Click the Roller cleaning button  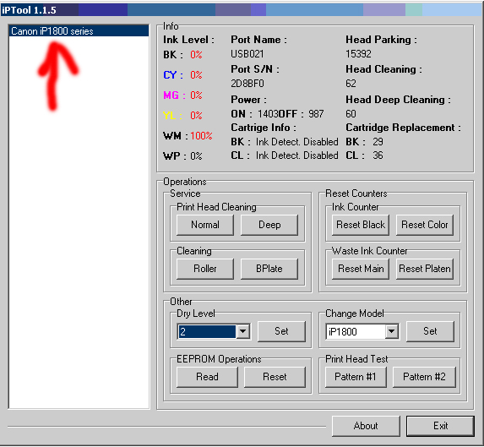205,269
